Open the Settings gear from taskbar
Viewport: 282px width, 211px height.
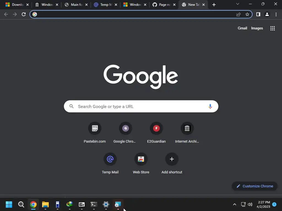click(x=106, y=204)
